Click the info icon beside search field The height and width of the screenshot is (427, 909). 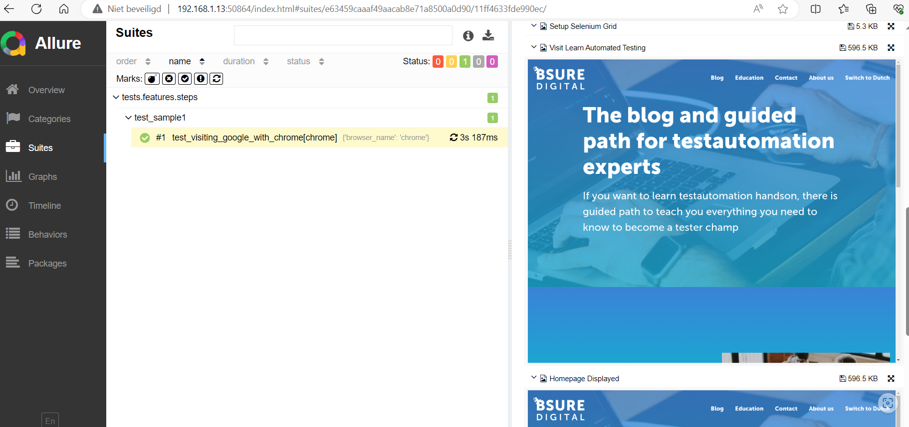coord(468,35)
